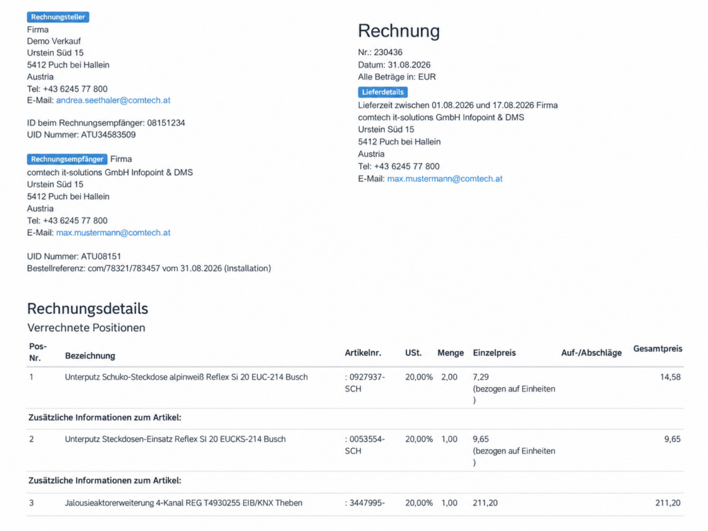Click the Gesamtpreis column header
Image resolution: width=708 pixels, height=531 pixels.
[658, 348]
